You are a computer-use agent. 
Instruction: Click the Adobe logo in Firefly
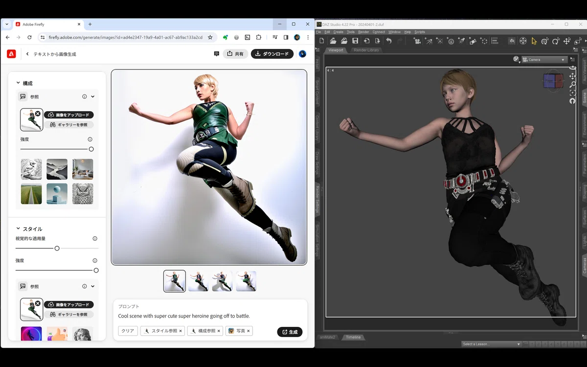(11, 54)
